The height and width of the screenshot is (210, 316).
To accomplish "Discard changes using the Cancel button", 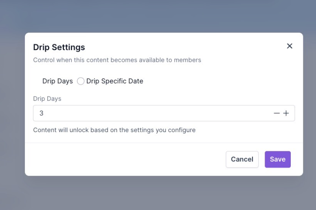I will tap(242, 159).
